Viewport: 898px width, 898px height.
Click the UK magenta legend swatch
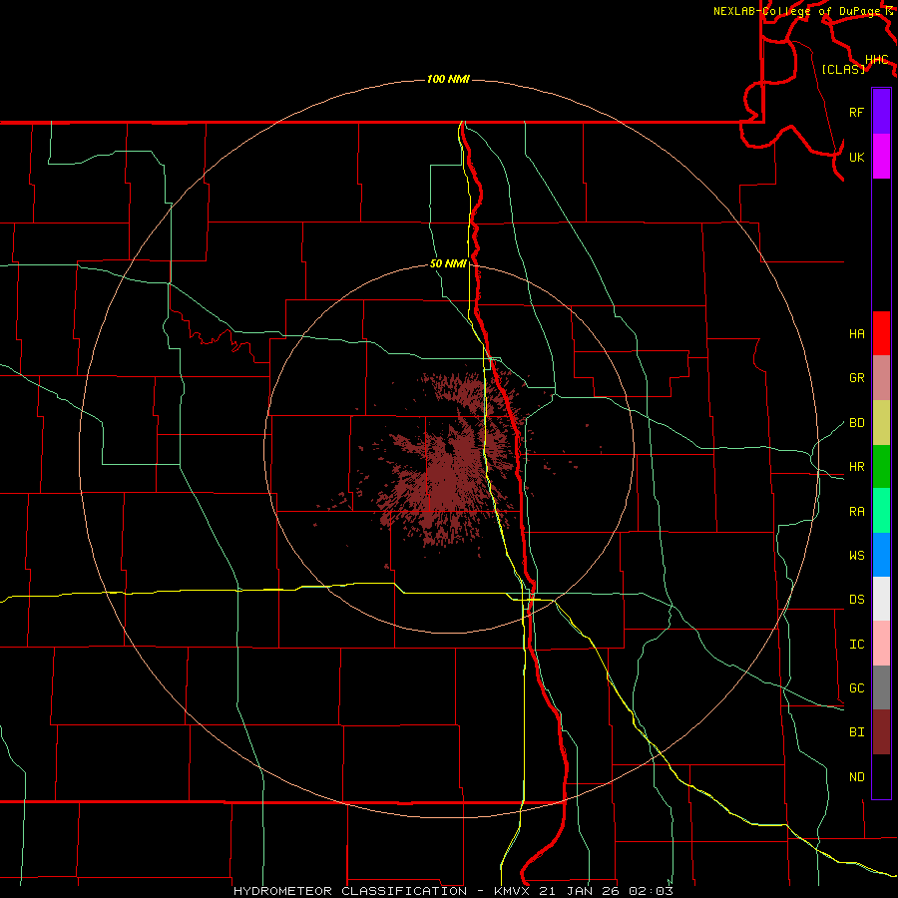click(x=881, y=157)
